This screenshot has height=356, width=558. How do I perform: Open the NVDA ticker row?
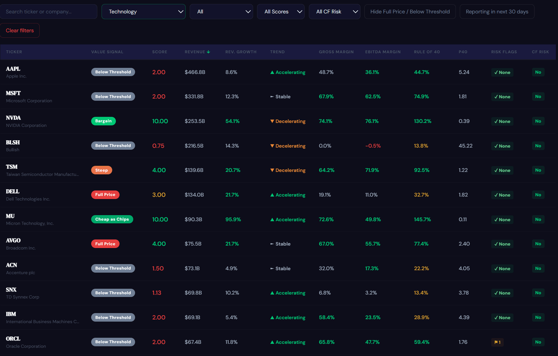coord(278,121)
